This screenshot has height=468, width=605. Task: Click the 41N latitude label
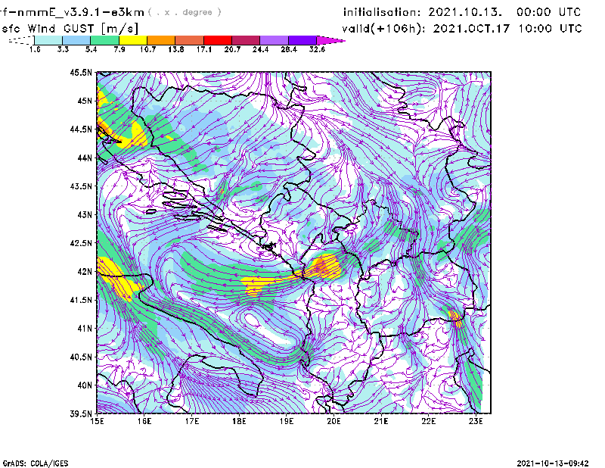pos(85,329)
